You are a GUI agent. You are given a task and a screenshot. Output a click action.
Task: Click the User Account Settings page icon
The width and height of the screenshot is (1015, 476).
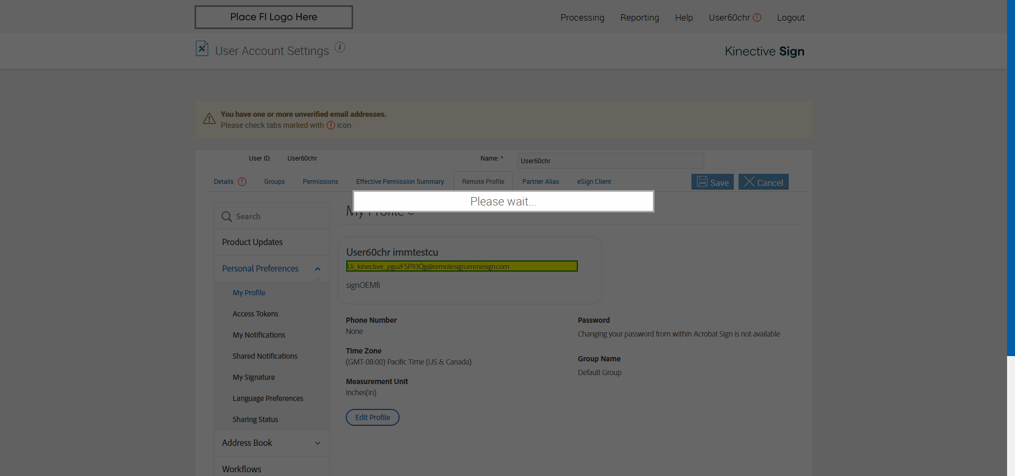click(x=202, y=49)
